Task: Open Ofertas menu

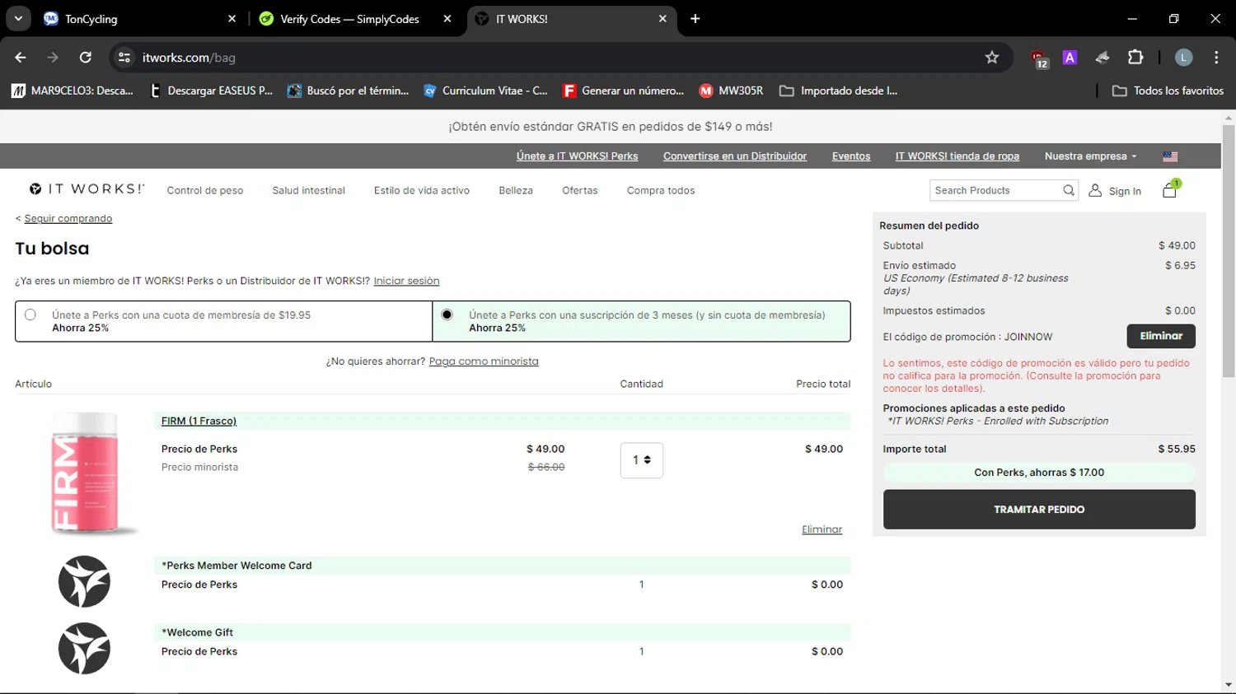Action: [580, 190]
